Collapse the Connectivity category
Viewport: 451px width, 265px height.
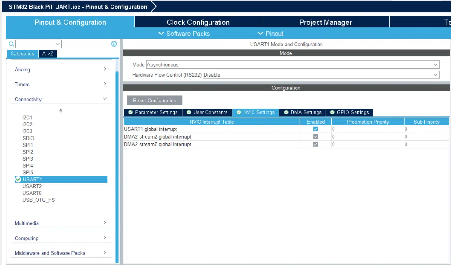coord(61,99)
